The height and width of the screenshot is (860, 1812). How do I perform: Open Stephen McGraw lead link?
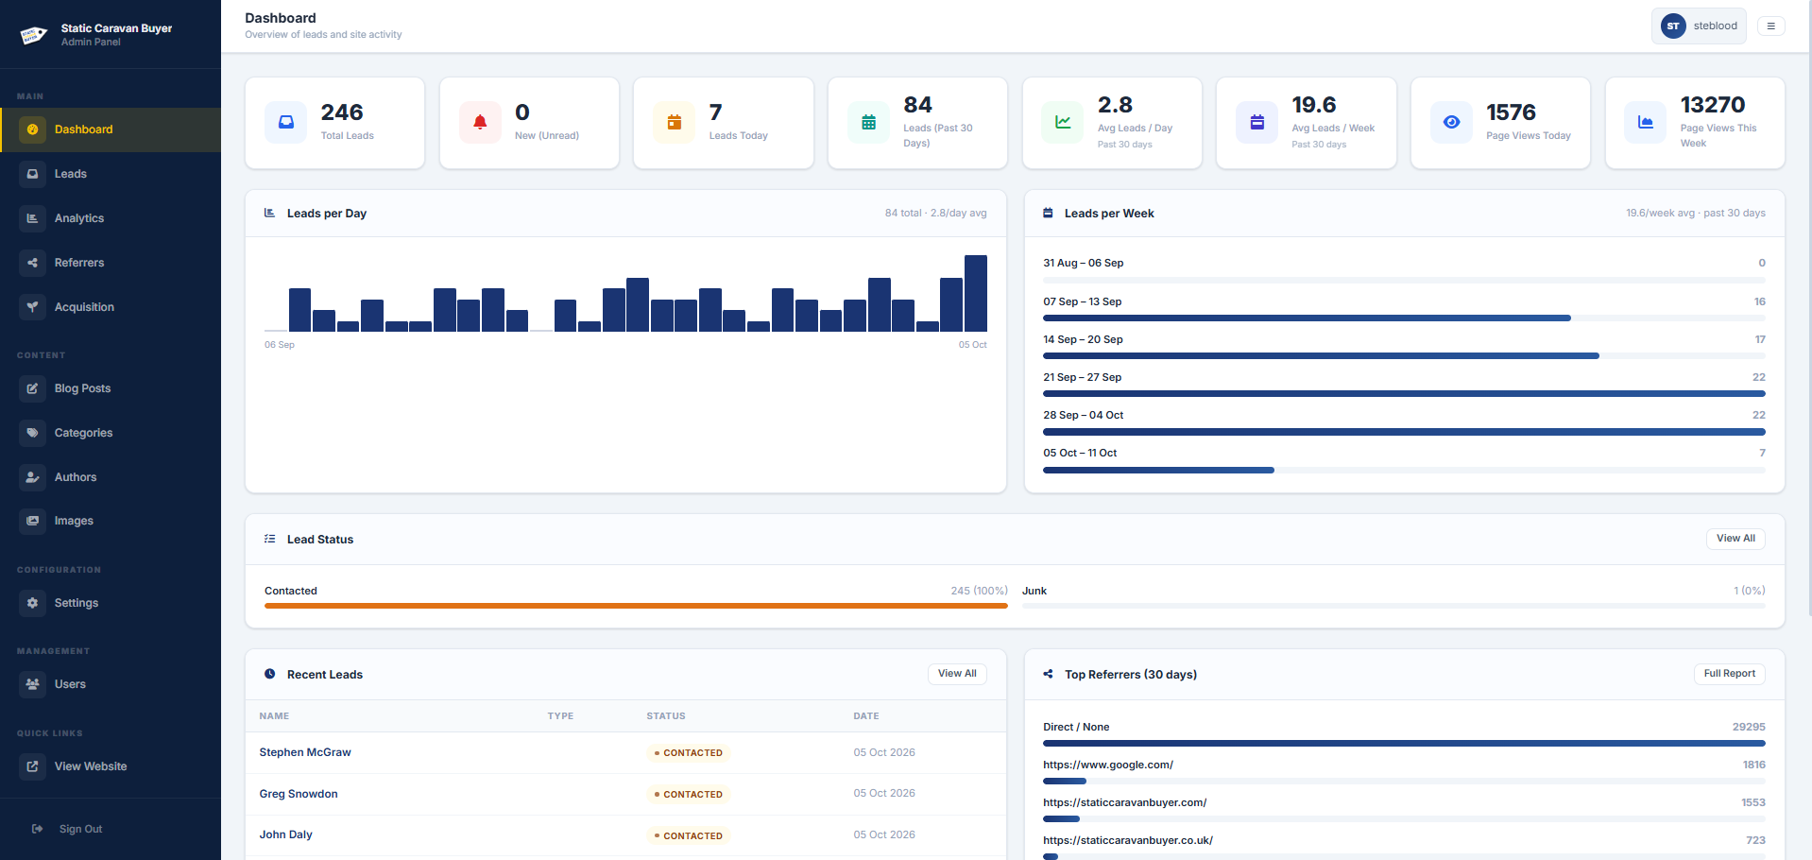(305, 752)
